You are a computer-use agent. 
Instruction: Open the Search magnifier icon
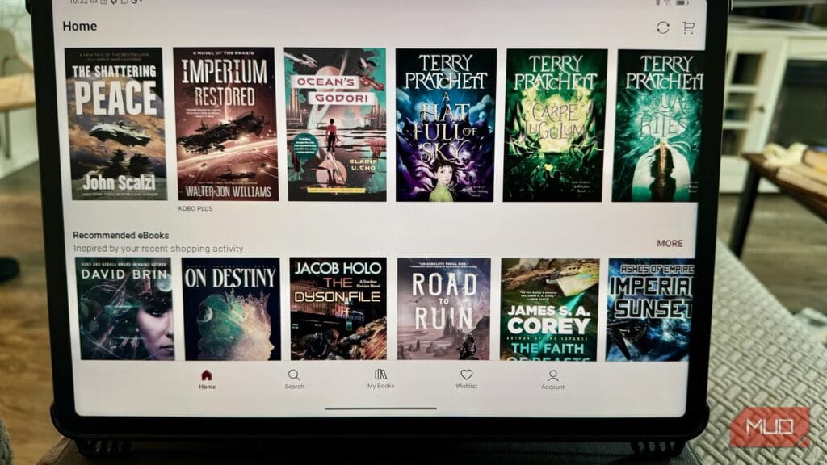pos(294,375)
